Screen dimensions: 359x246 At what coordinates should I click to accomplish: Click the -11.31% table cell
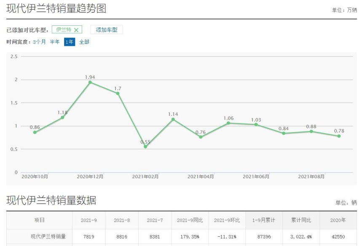(227, 237)
